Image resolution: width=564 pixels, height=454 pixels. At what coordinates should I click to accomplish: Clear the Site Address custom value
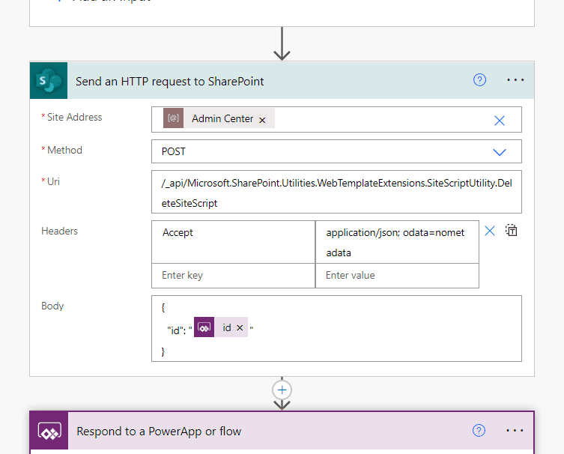pyautogui.click(x=500, y=121)
